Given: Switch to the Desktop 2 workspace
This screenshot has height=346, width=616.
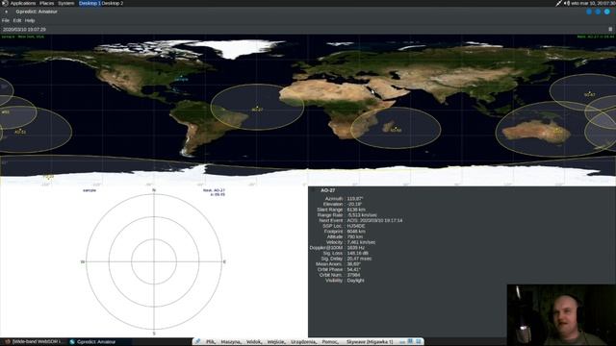Looking at the screenshot, I should pos(113,3).
